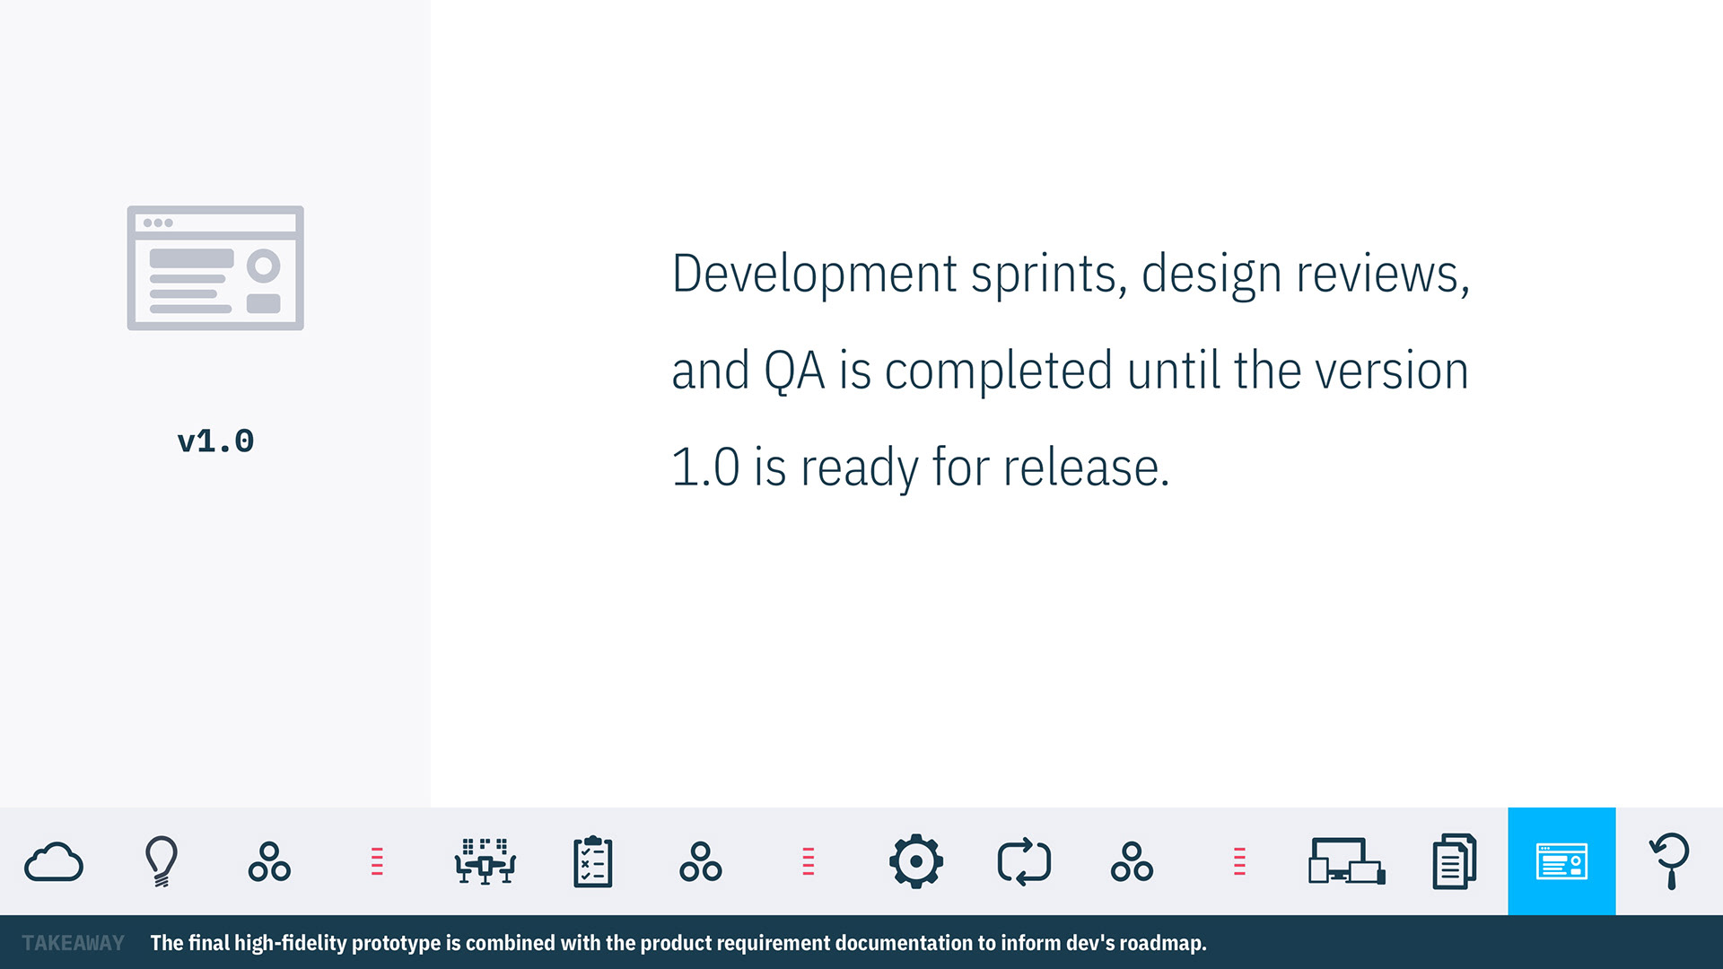Image resolution: width=1723 pixels, height=969 pixels.
Task: Click the three-circles icon after the loop arrows
Action: (x=1132, y=861)
